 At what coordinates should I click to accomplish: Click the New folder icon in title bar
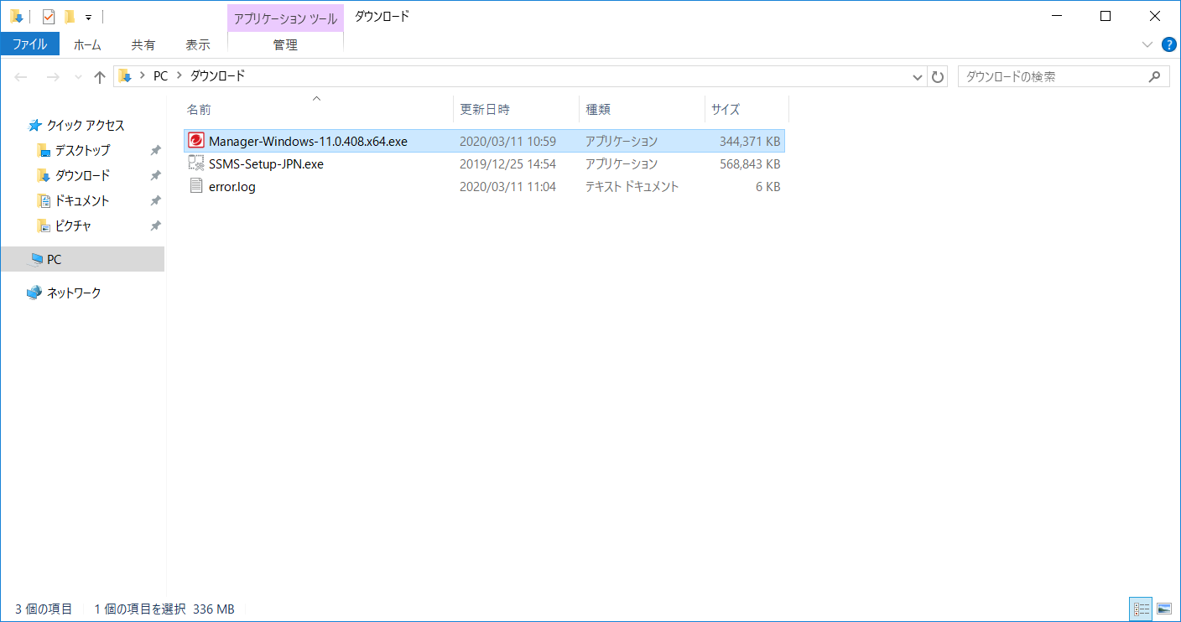coord(70,16)
